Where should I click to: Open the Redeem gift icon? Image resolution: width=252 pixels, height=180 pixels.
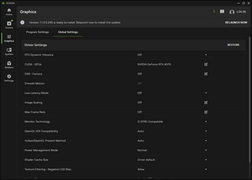click(x=9, y=65)
